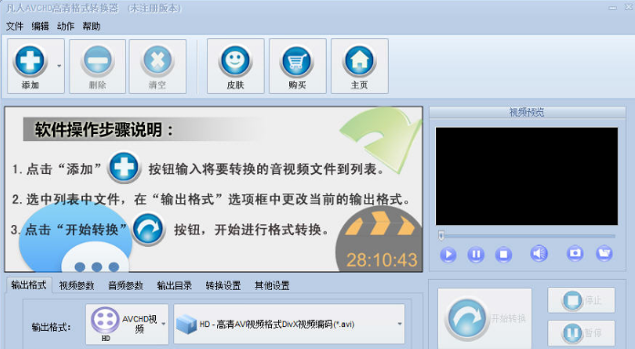Take a snapshot with the camera icon

[x=575, y=253]
